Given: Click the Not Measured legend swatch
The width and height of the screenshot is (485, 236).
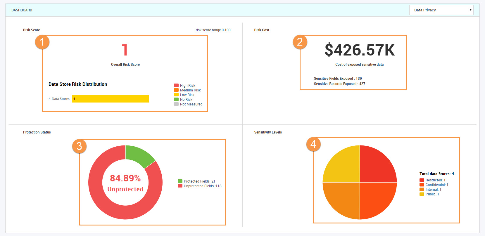Looking at the screenshot, I should (x=176, y=104).
